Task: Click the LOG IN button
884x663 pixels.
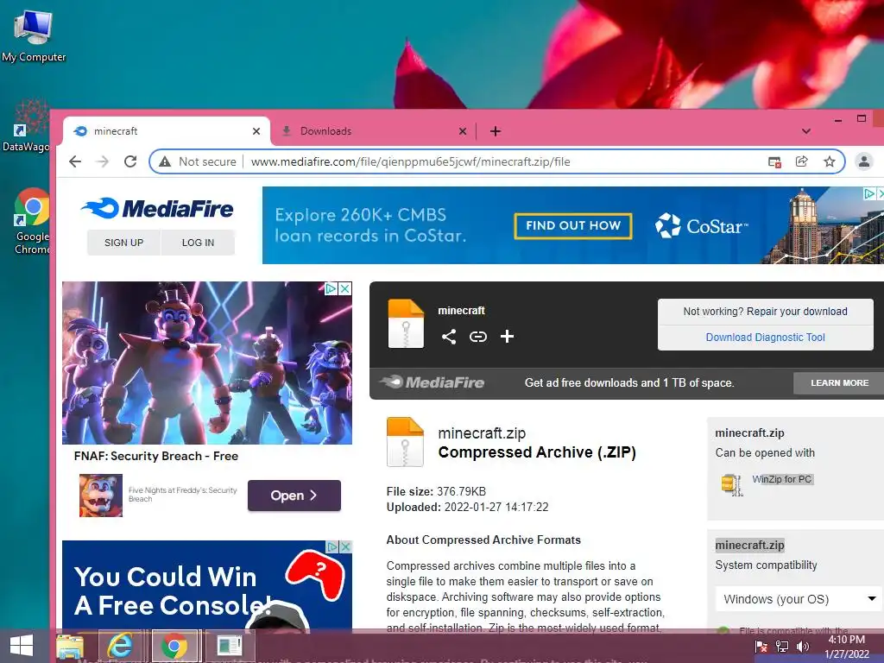Action: point(198,243)
